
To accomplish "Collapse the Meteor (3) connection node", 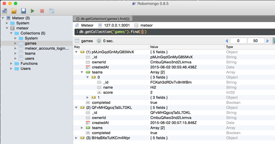I will (3, 18).
